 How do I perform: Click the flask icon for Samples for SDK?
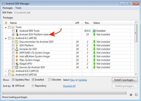point(17,49)
